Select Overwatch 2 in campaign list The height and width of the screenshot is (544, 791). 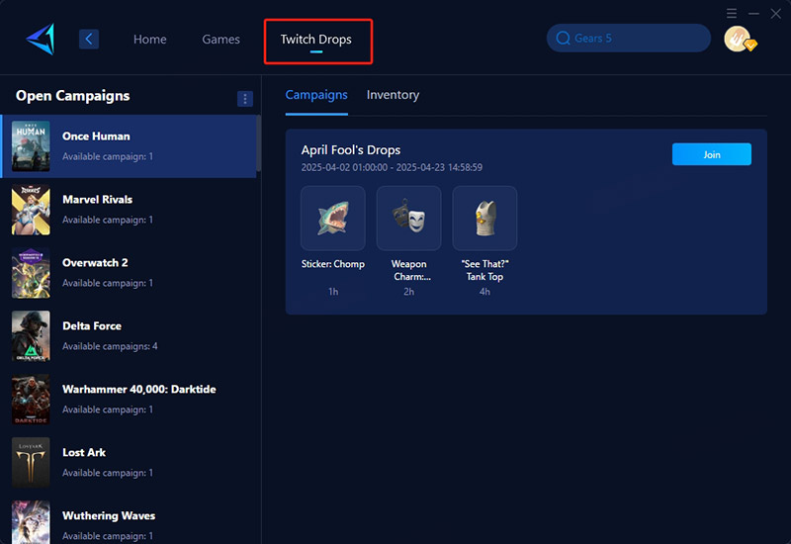[129, 273]
